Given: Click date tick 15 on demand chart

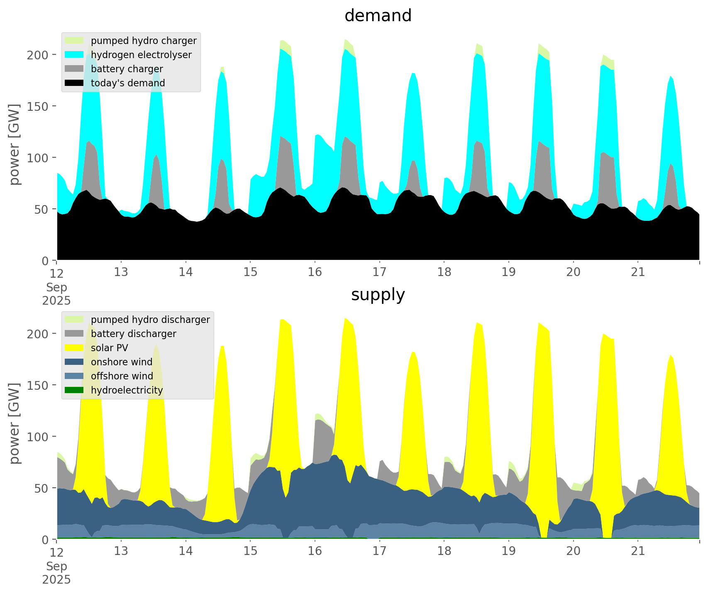Looking at the screenshot, I should click(x=250, y=272).
